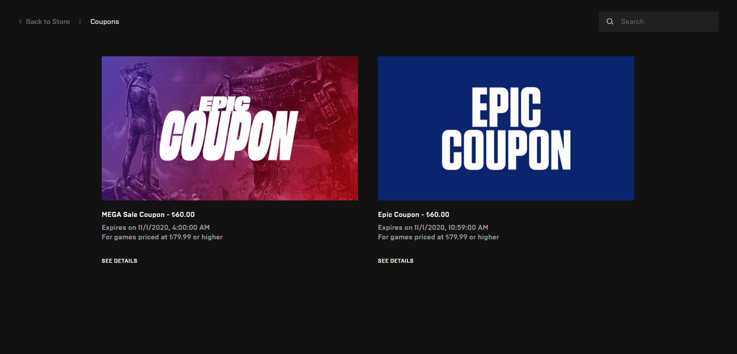Click the magnifying glass search icon
This screenshot has height=354, width=737.
pyautogui.click(x=610, y=21)
